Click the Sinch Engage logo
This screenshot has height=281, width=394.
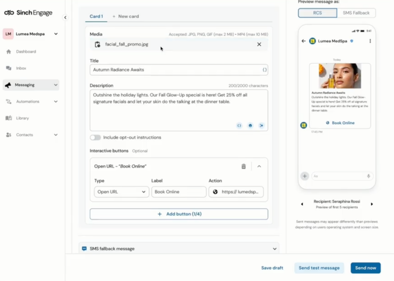tap(28, 13)
